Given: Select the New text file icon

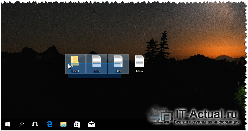Looking at the screenshot, I should click(x=140, y=61).
